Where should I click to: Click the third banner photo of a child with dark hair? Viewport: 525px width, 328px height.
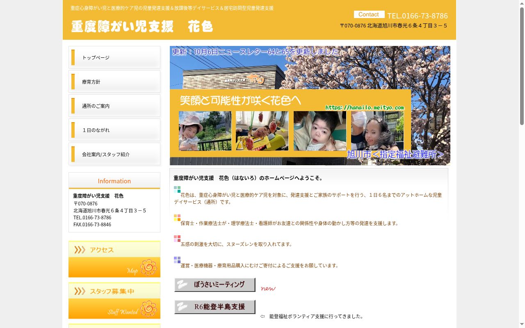tap(320, 131)
